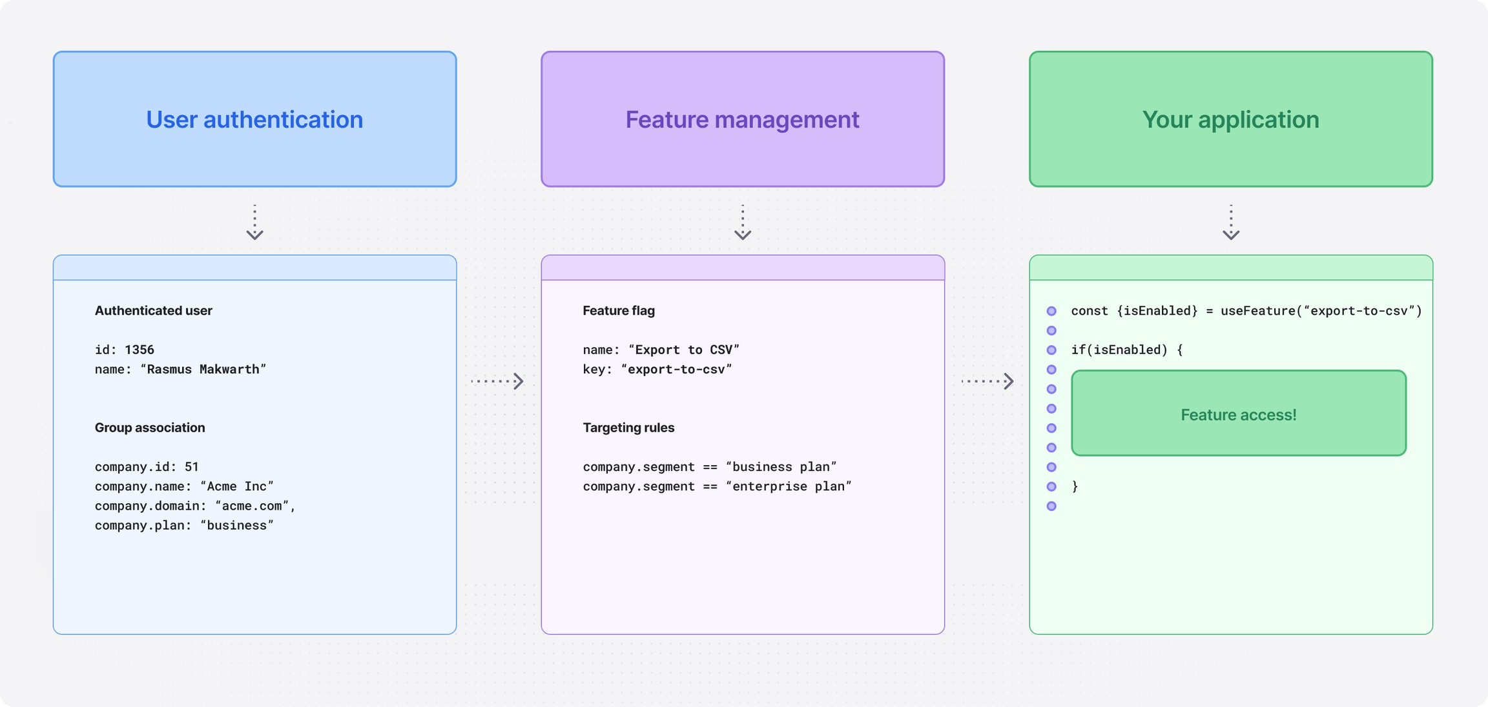The width and height of the screenshot is (1488, 707).
Task: Click the Targeting rules heading
Action: [628, 428]
